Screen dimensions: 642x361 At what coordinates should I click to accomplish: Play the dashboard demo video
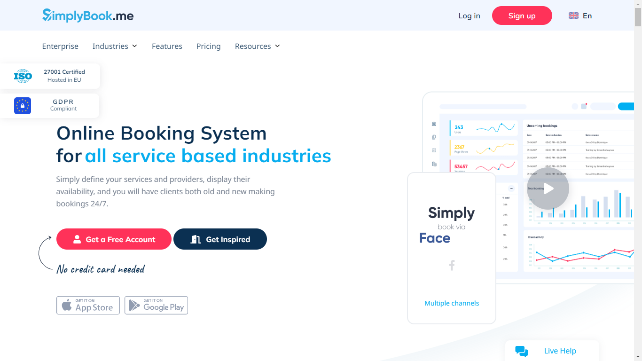pos(548,188)
